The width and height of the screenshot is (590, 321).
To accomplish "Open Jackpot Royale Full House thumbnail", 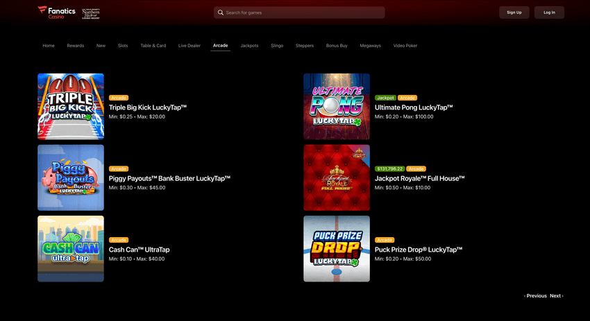I will [337, 177].
